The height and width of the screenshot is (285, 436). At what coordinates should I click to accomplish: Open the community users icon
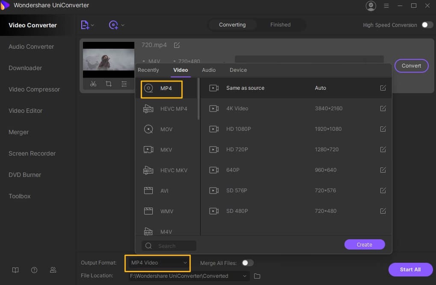[x=53, y=270]
